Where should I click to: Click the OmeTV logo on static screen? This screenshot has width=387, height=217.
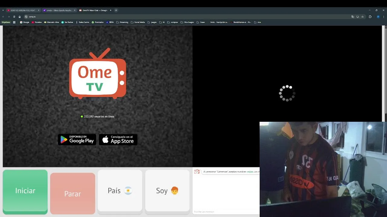98,73
